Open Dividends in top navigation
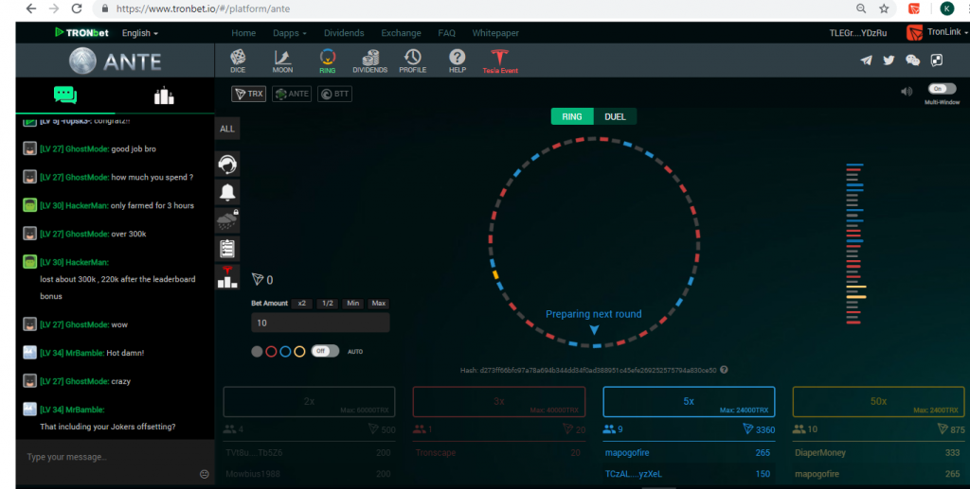 point(344,33)
